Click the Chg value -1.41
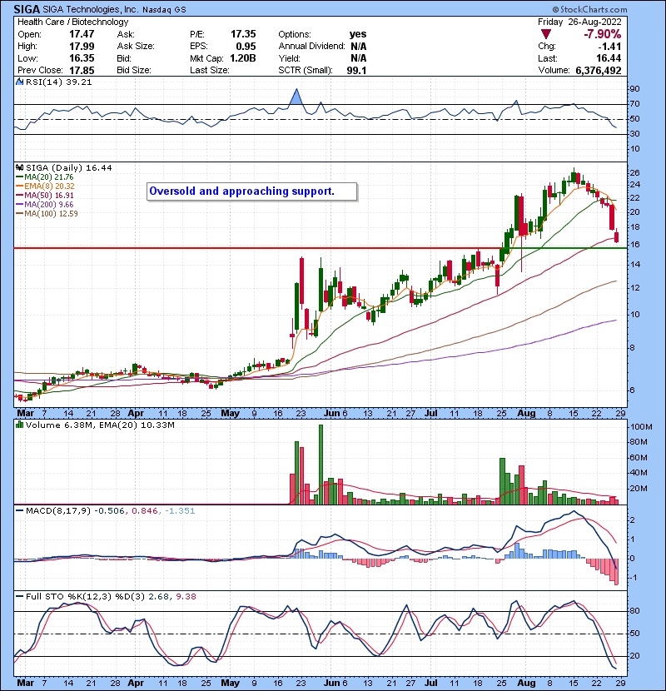Screen dimensions: 666x691 tap(609, 46)
